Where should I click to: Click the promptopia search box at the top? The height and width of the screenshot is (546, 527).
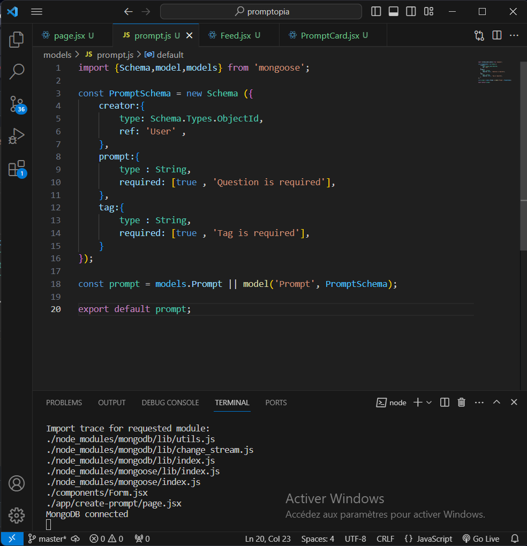(260, 11)
